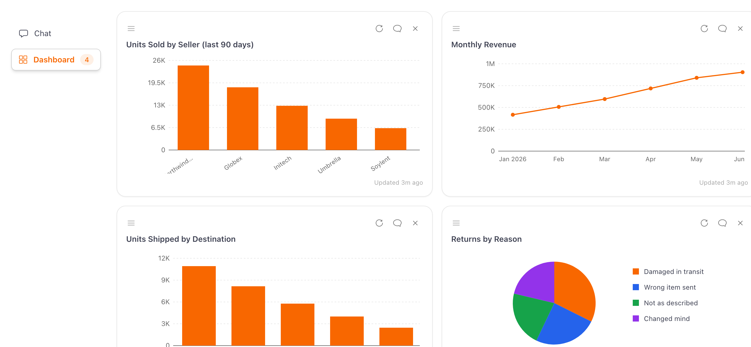The height and width of the screenshot is (347, 751).
Task: Click Damaged in transit legend swatch
Action: pyautogui.click(x=636, y=272)
